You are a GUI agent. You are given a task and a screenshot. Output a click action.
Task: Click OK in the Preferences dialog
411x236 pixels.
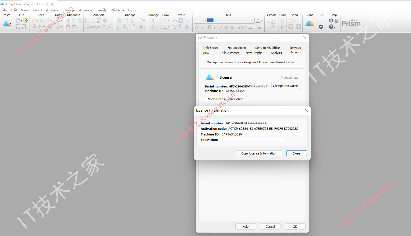point(295,227)
